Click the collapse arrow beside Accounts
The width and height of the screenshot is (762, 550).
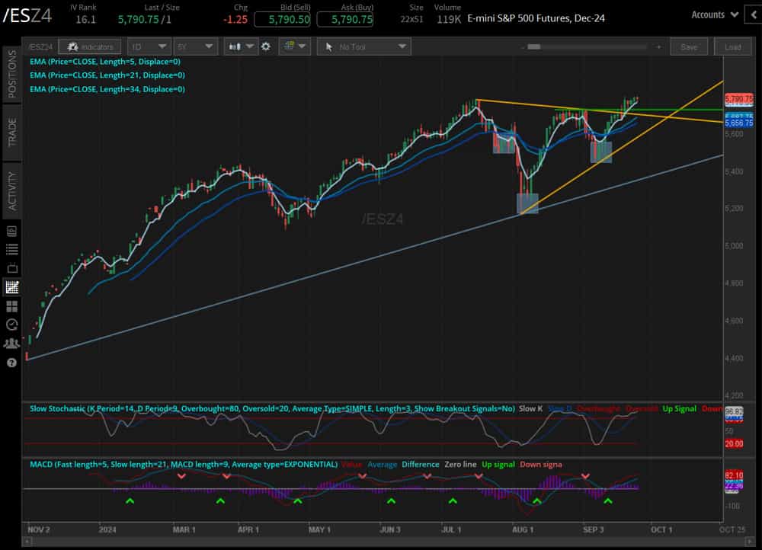coord(754,14)
